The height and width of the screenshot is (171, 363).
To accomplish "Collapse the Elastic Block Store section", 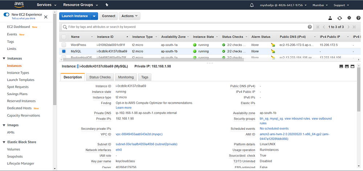I will (4, 142).
